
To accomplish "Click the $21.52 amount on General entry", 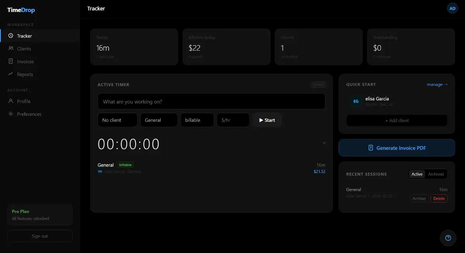I will click(x=320, y=171).
